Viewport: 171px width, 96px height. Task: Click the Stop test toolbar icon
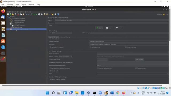coord(39,14)
